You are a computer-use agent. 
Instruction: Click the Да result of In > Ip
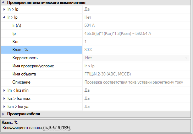(x=87, y=9)
